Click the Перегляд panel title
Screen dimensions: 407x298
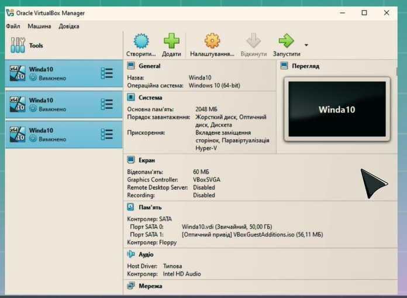(305, 66)
